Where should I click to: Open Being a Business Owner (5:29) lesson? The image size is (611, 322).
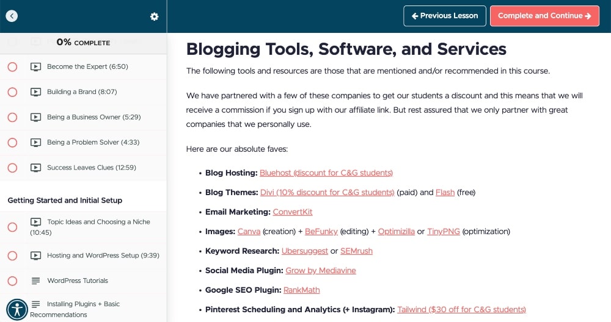[93, 117]
